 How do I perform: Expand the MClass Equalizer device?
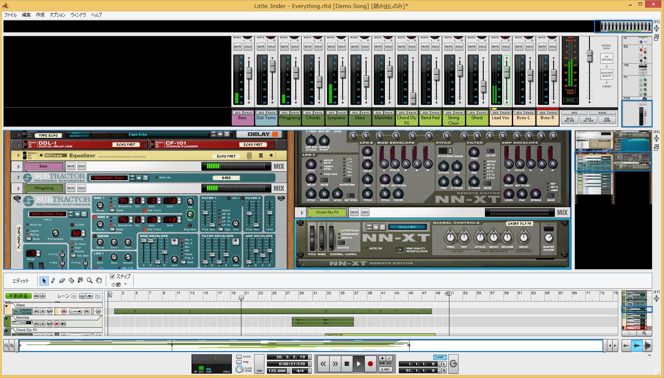coord(18,156)
